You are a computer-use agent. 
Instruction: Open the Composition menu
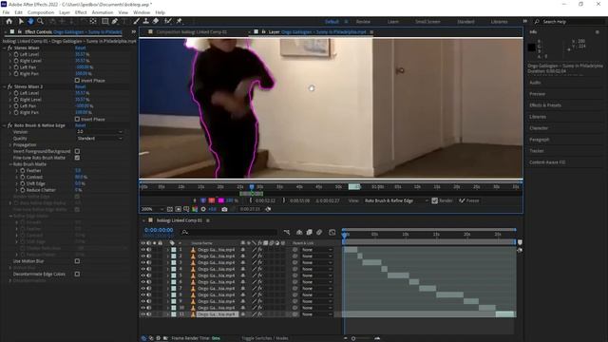[41, 12]
